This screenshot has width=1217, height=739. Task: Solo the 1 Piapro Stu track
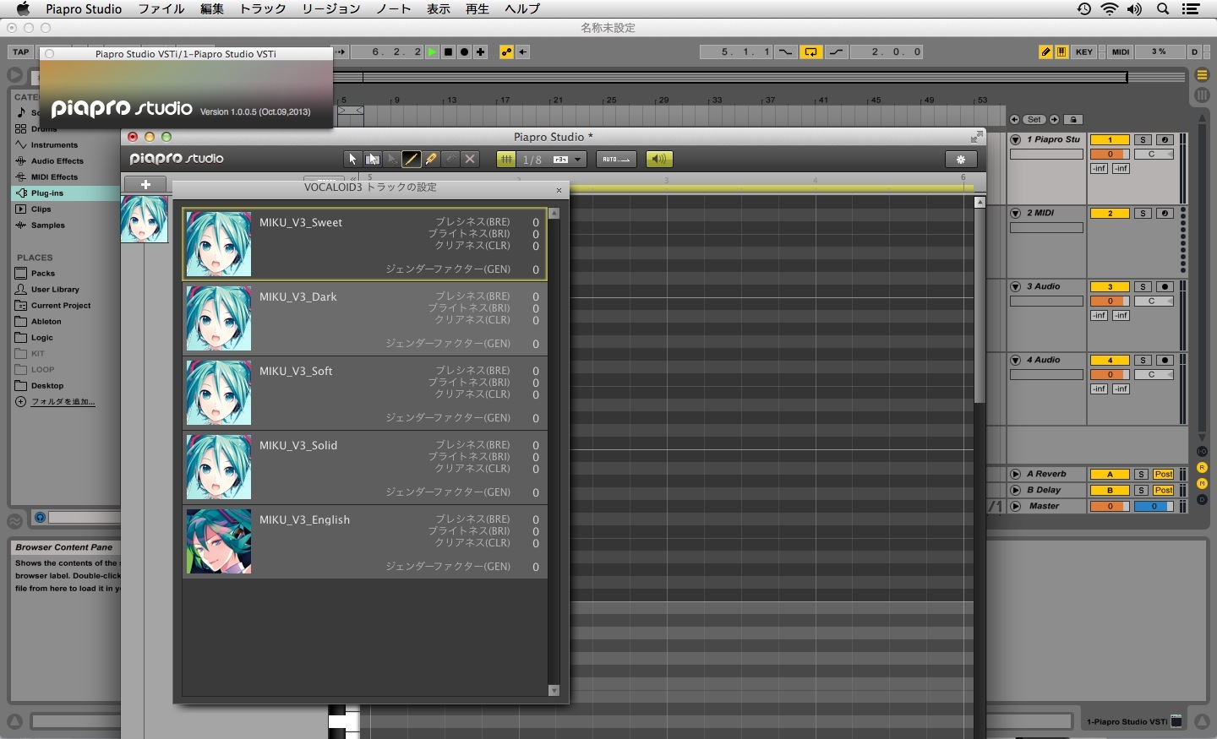(x=1143, y=140)
